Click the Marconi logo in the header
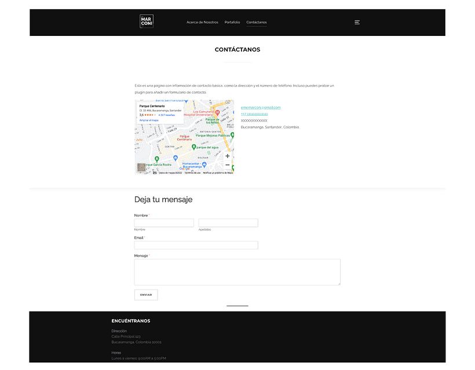Screen dimensions: 475x370 pyautogui.click(x=146, y=22)
